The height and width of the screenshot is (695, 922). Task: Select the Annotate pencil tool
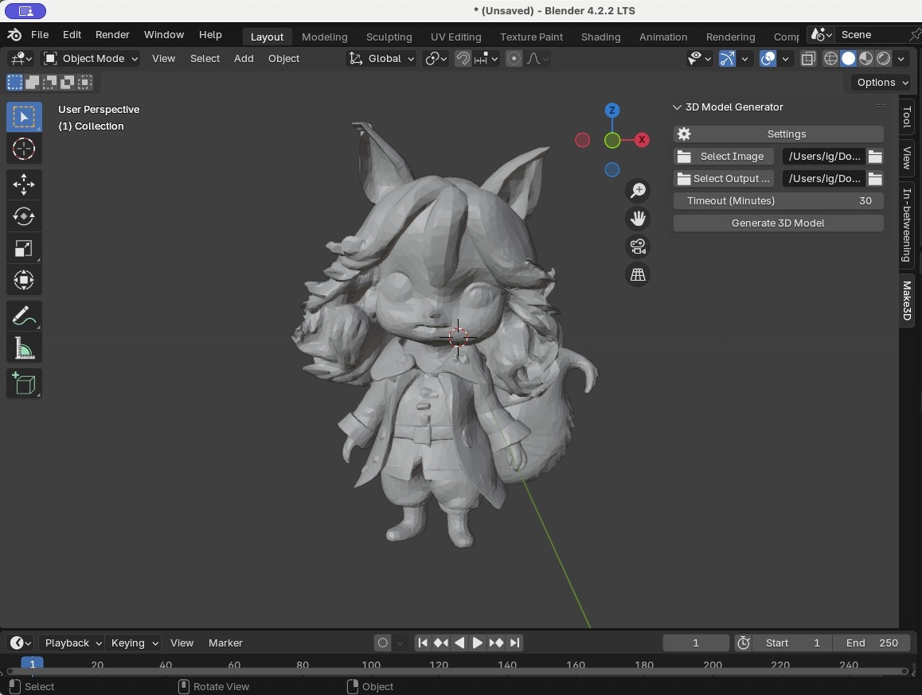coord(24,316)
